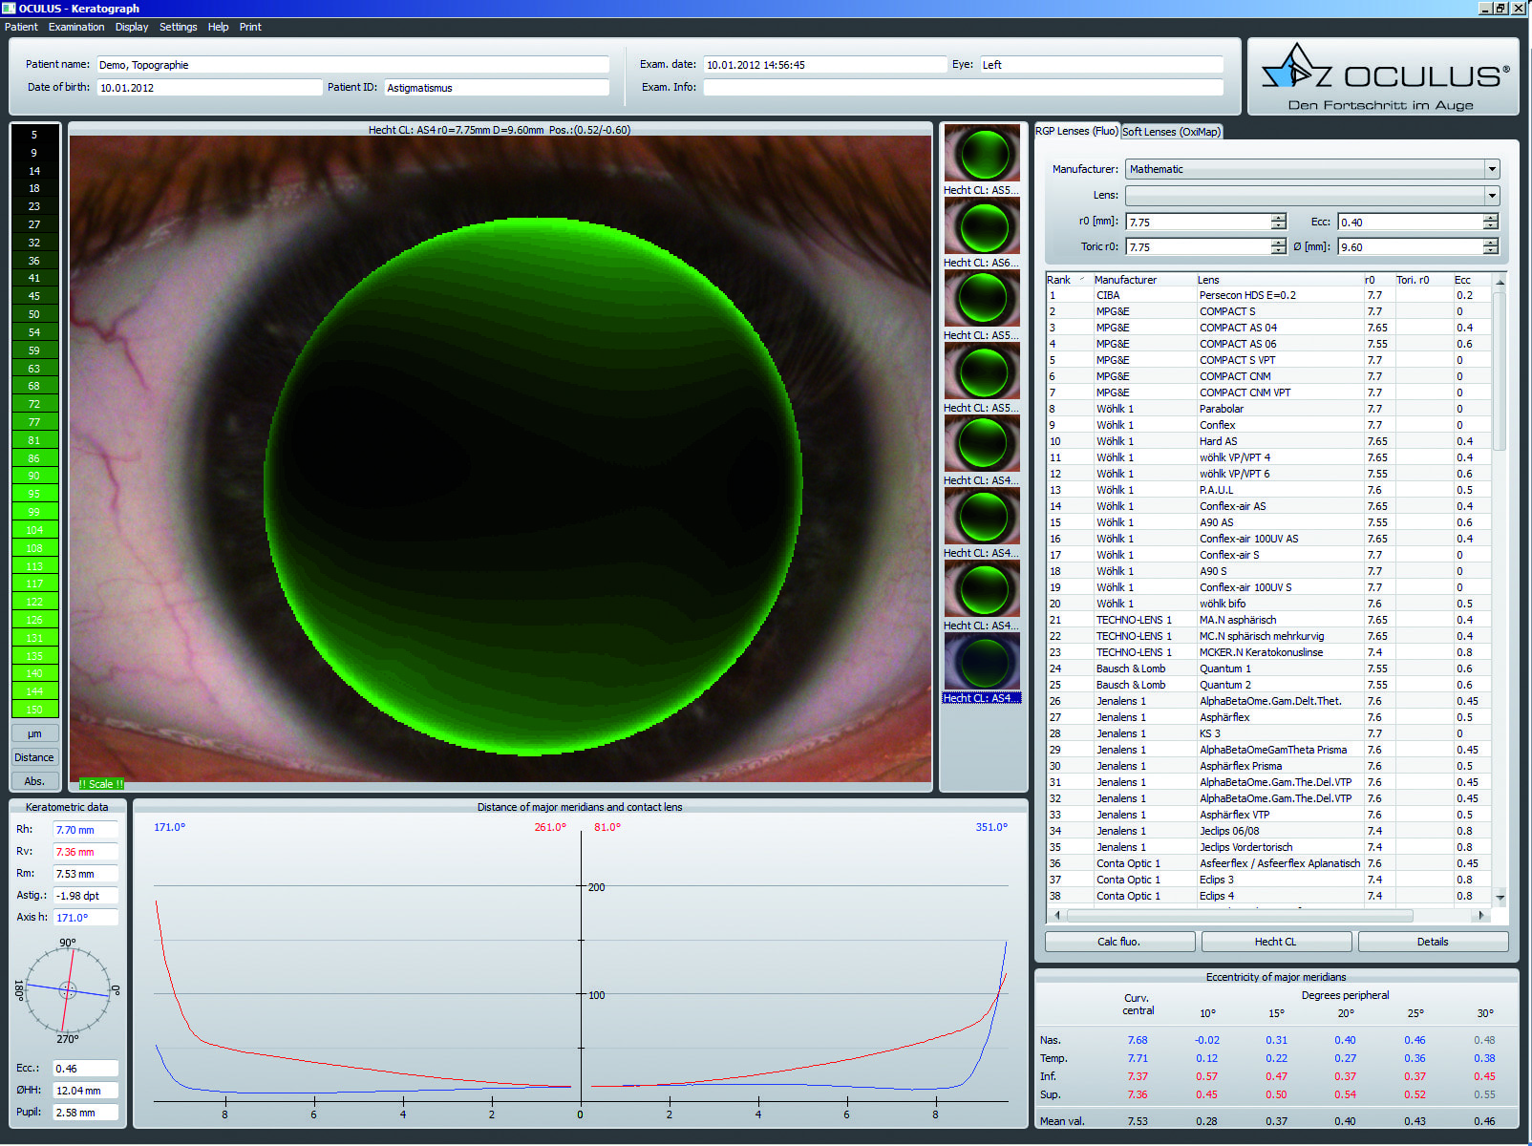The height and width of the screenshot is (1146, 1532).
Task: Click the Details button
Action: click(1433, 942)
